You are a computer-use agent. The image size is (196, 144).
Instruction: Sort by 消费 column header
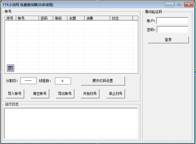pos(97,18)
